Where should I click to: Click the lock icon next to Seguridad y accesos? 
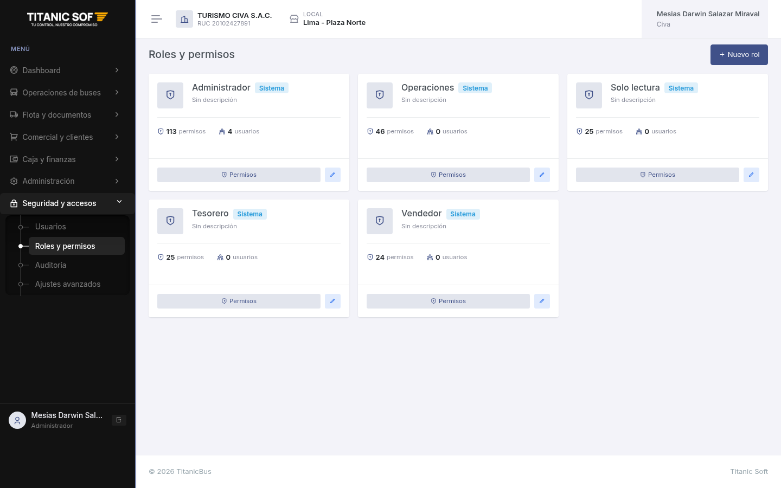[x=14, y=203]
